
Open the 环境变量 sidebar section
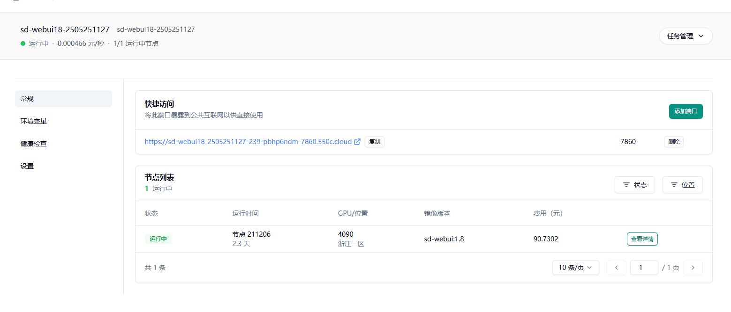click(x=34, y=121)
